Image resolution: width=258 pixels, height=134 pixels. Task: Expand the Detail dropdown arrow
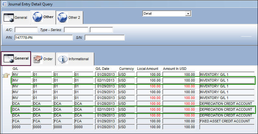(188, 14)
